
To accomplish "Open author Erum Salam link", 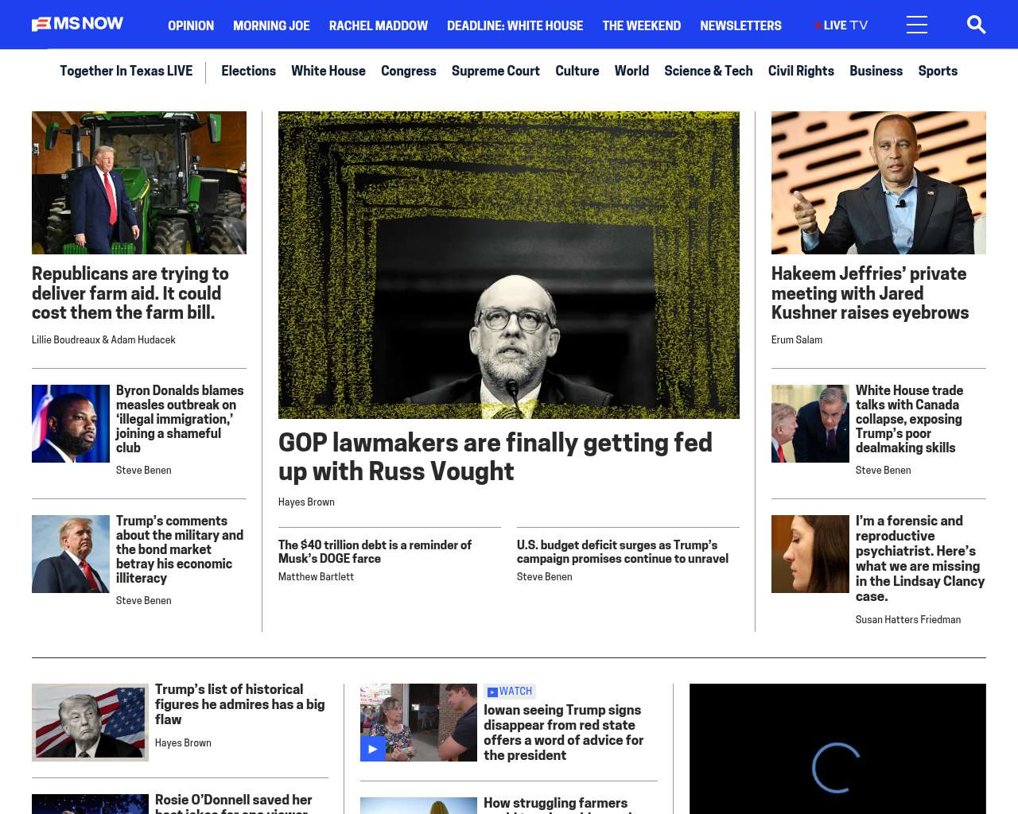I will (797, 339).
